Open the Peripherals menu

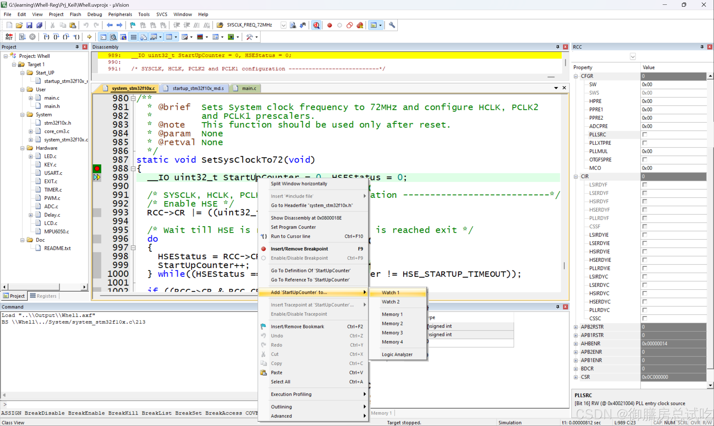120,14
